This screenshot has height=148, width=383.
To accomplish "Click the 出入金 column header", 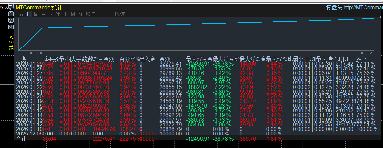I will (x=147, y=59).
